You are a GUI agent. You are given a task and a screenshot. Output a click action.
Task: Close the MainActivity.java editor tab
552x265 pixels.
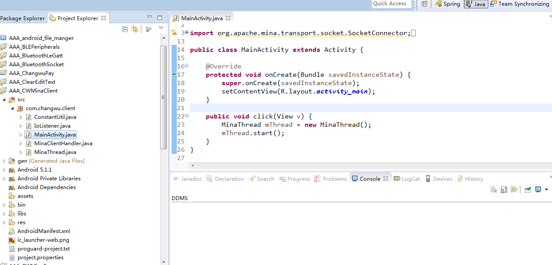tap(228, 18)
